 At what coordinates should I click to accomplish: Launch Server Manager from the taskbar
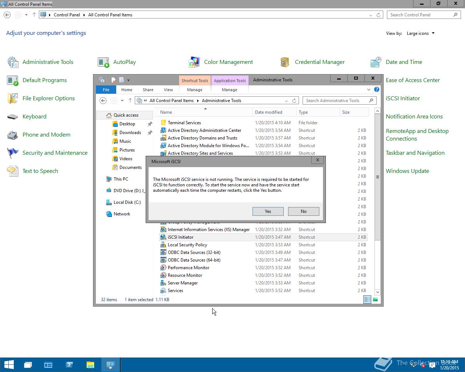pos(48,365)
